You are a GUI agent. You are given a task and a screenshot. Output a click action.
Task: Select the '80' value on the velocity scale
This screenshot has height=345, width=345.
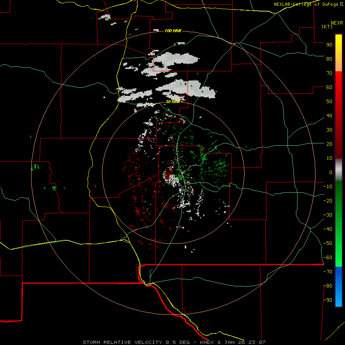(x=329, y=59)
